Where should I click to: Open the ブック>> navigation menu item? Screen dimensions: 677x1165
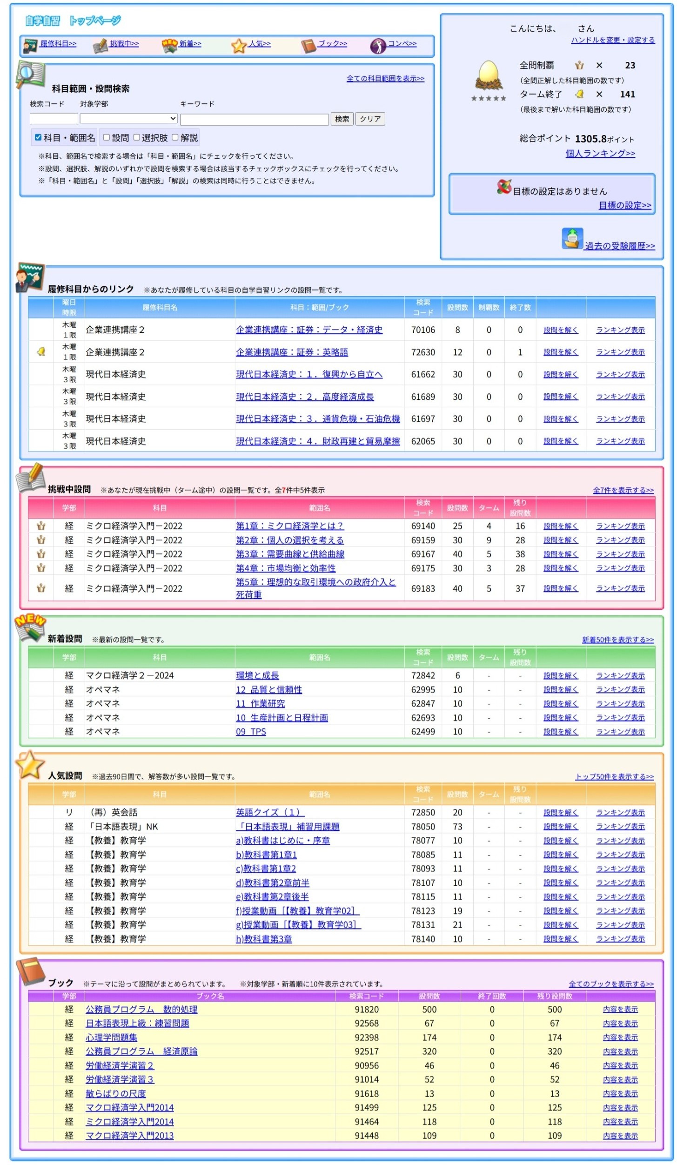(332, 43)
